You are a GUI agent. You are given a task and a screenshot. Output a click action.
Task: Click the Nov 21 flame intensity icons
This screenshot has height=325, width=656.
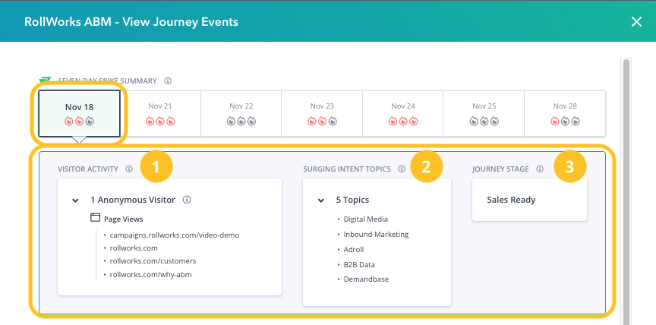(x=160, y=121)
